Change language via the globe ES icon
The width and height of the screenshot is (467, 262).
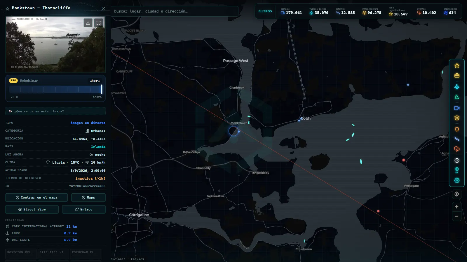[457, 170]
